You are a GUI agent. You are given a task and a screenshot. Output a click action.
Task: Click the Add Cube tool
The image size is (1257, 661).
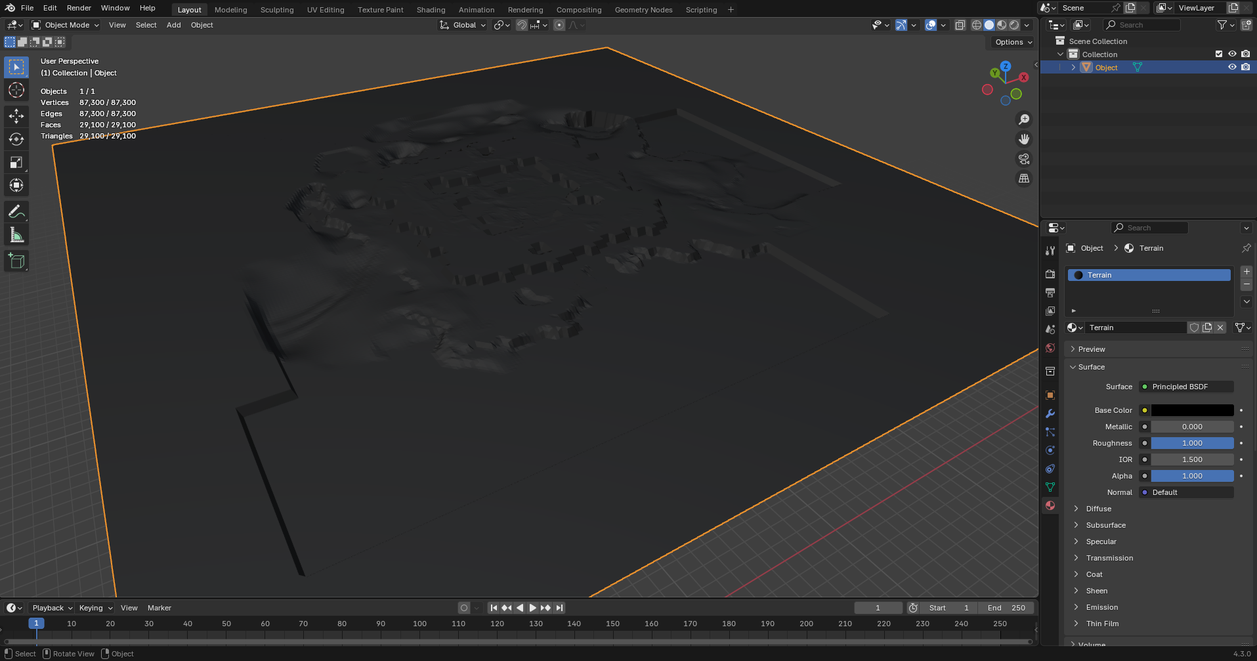pos(16,261)
